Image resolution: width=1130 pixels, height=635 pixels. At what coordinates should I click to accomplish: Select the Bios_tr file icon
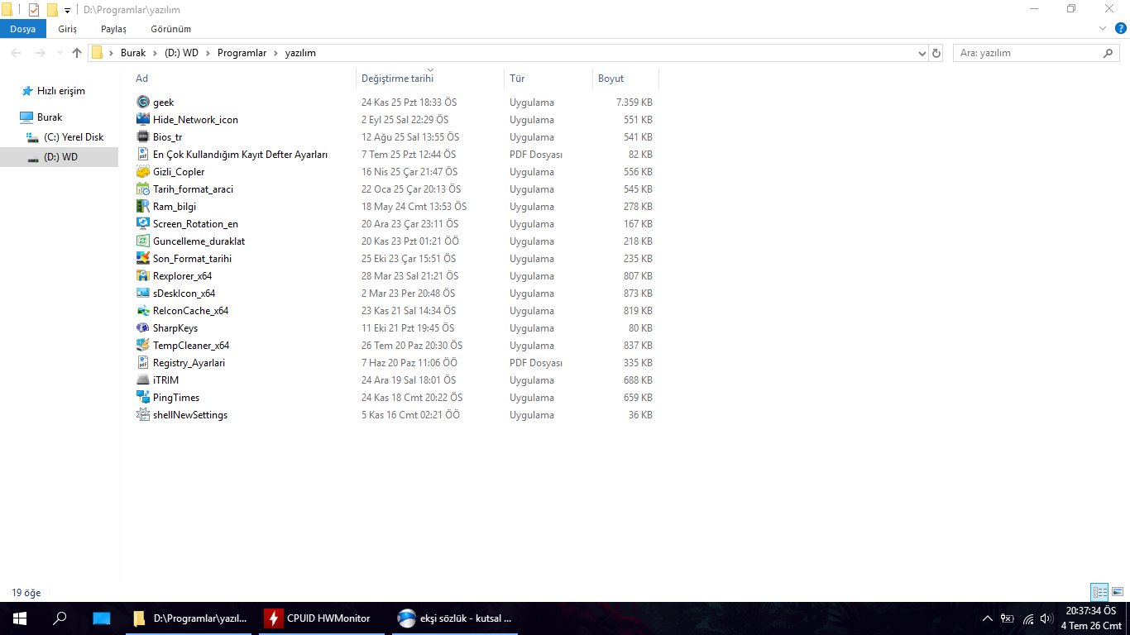[x=143, y=137]
